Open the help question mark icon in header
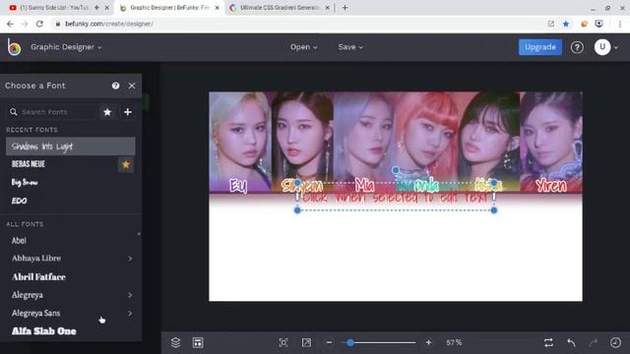Screen dimensions: 630x354 (x=577, y=47)
